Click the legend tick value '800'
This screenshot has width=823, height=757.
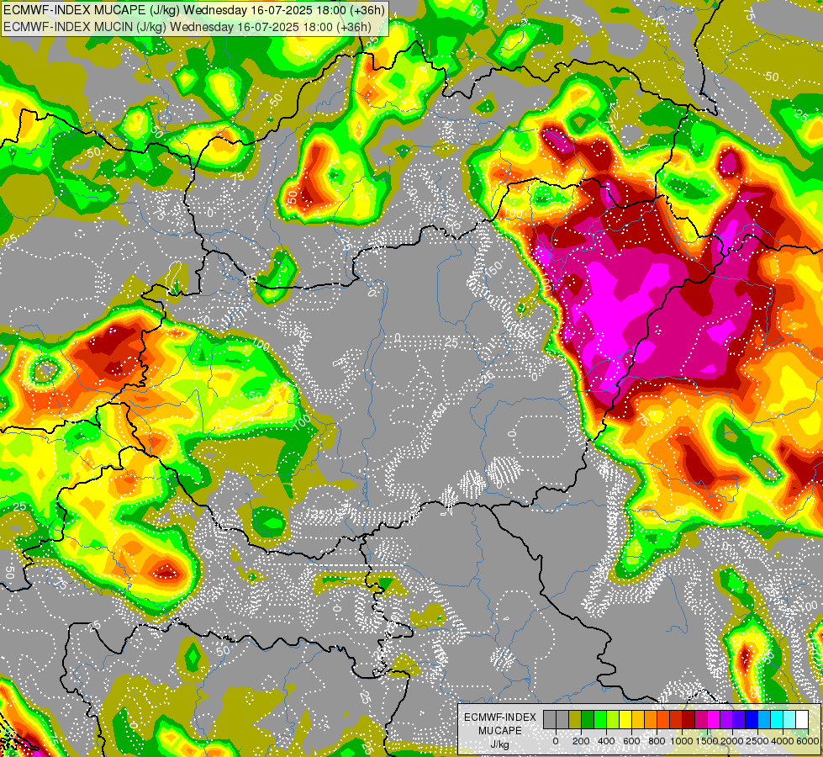tap(657, 741)
